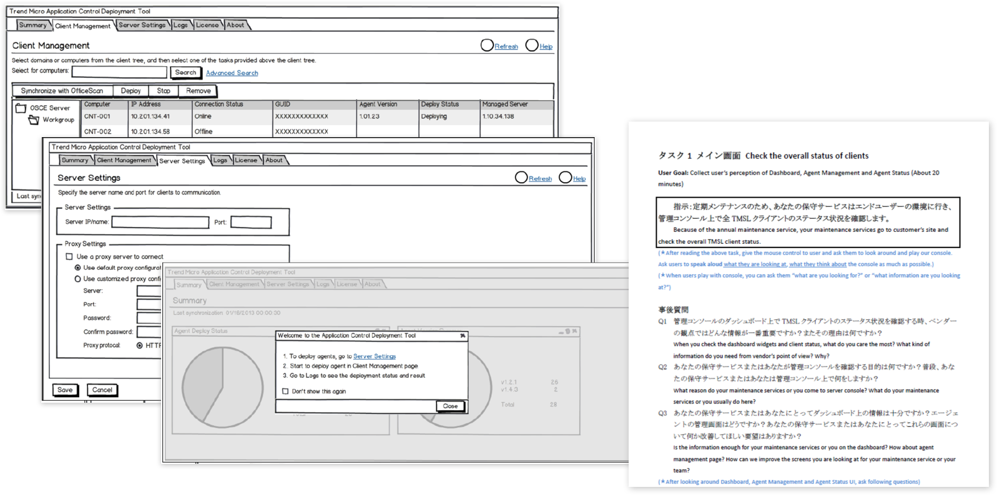Click the Refresh circle icon in Client Management
Image resolution: width=997 pixels, height=495 pixels.
[x=487, y=45]
